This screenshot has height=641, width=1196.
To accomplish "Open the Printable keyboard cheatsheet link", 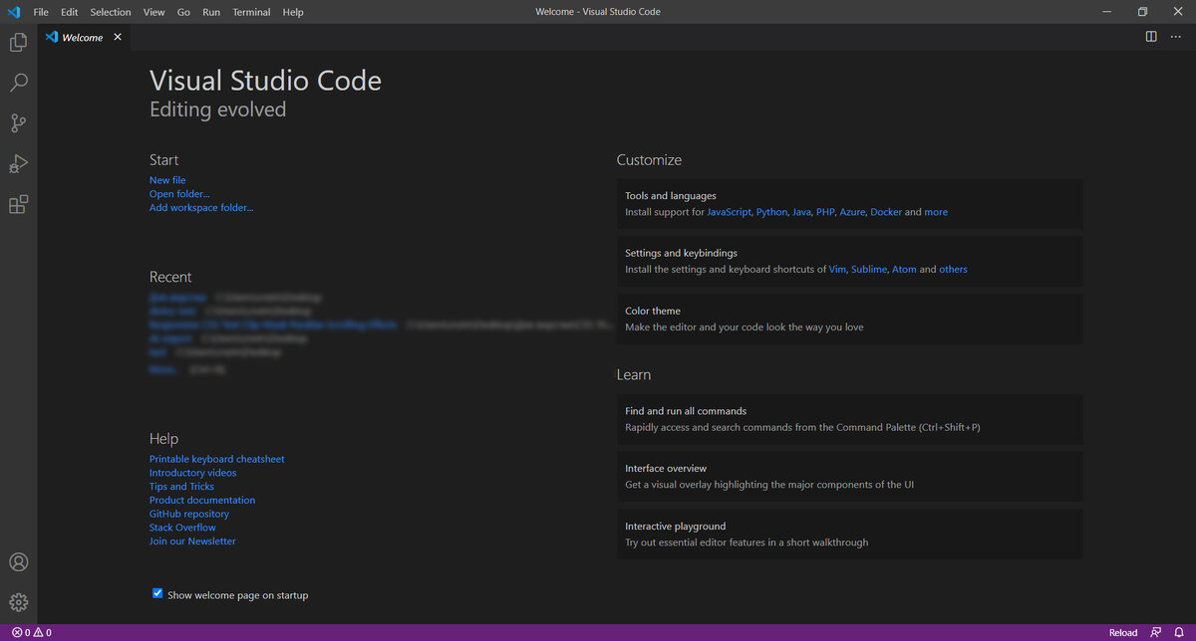I will click(216, 459).
